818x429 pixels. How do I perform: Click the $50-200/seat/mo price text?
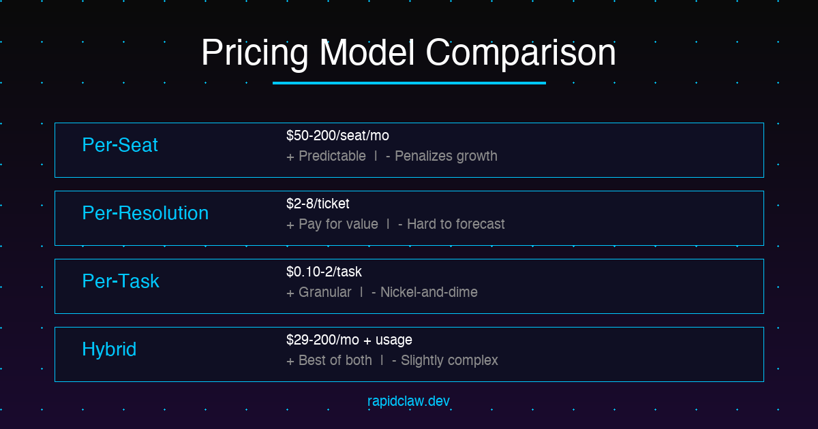(x=337, y=136)
